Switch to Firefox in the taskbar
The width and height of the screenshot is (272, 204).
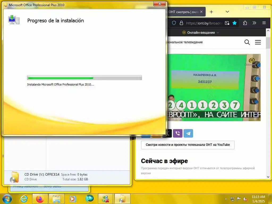40,199
